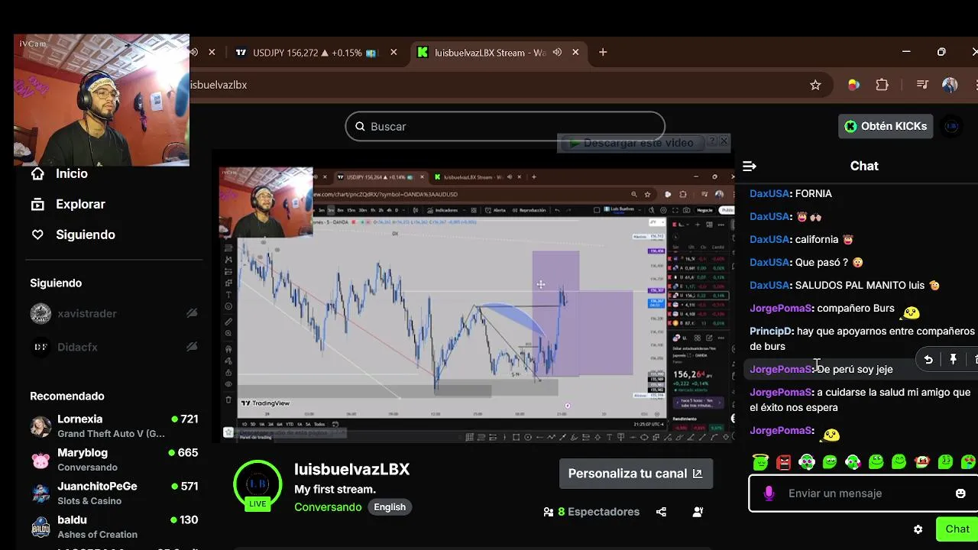The height and width of the screenshot is (550, 978).
Task: Focus the Buscar search field
Action: [505, 126]
